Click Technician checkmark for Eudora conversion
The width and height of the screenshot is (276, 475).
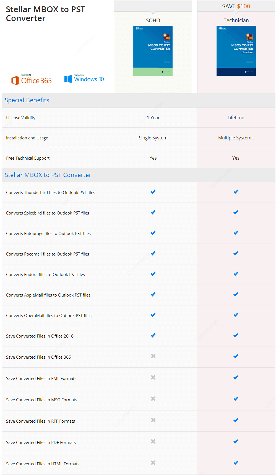236,274
